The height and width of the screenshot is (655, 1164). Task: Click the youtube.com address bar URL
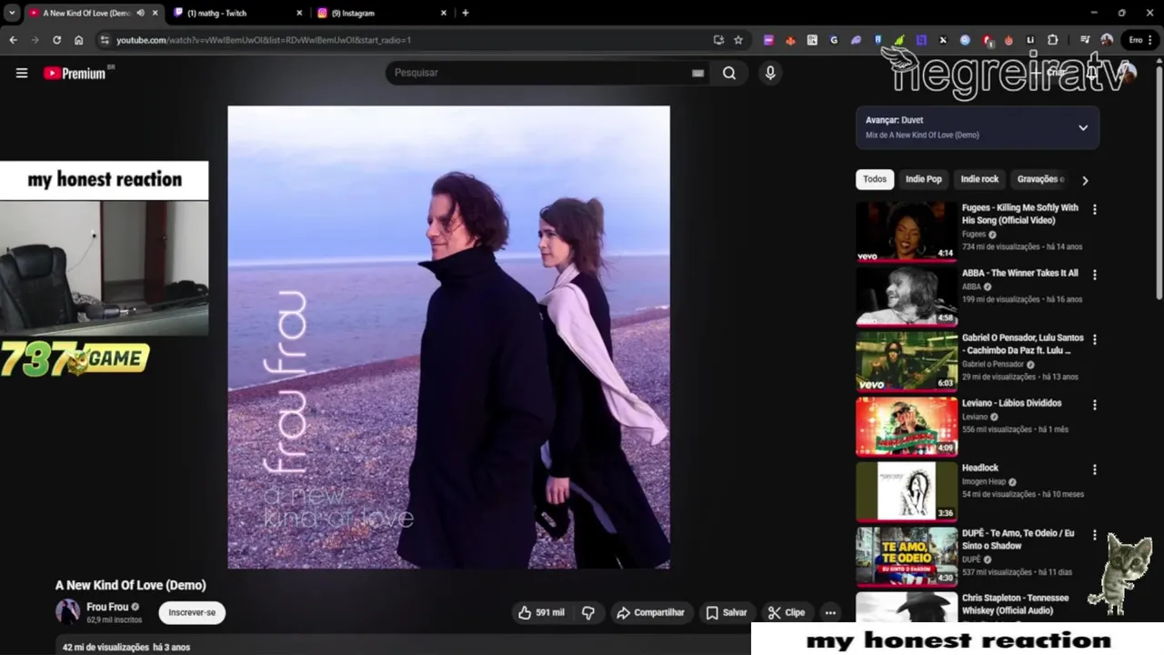[x=264, y=40]
